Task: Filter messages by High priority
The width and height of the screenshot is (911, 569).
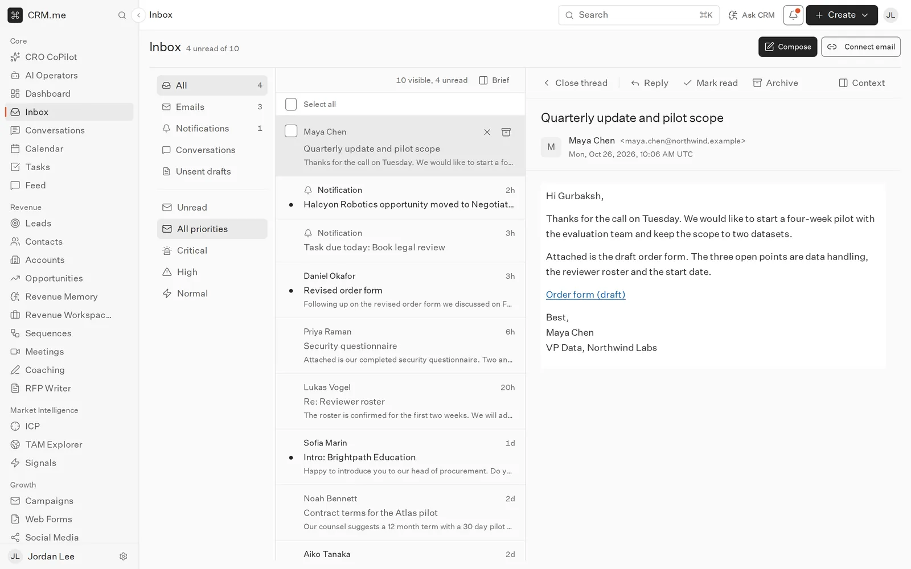Action: 212,272
